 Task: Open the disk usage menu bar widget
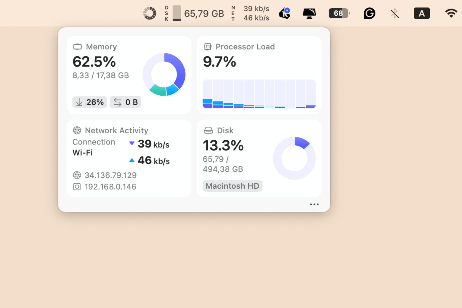[194, 13]
